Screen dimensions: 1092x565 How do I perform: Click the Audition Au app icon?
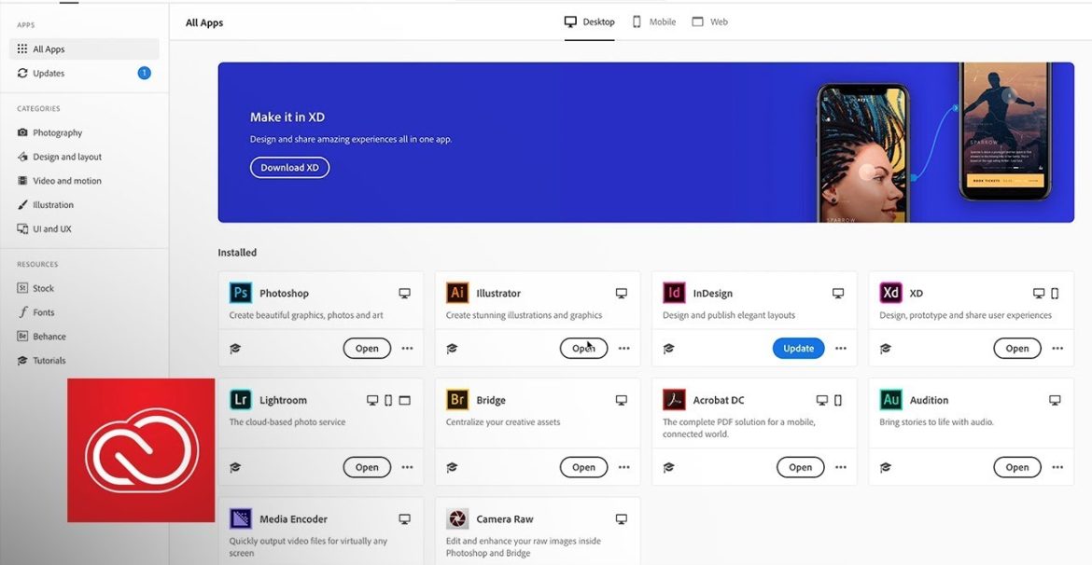[890, 399]
